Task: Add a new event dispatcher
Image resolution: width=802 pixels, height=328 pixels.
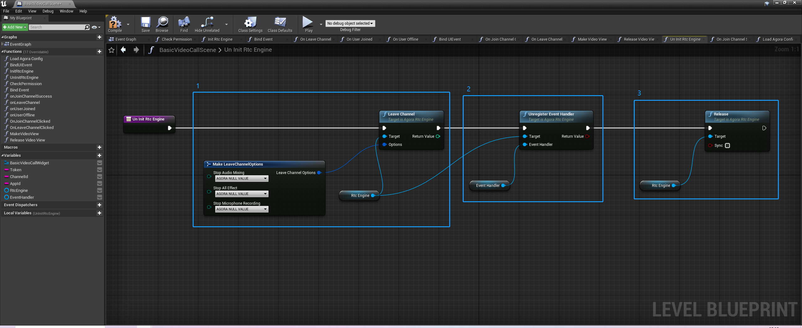Action: coord(100,205)
